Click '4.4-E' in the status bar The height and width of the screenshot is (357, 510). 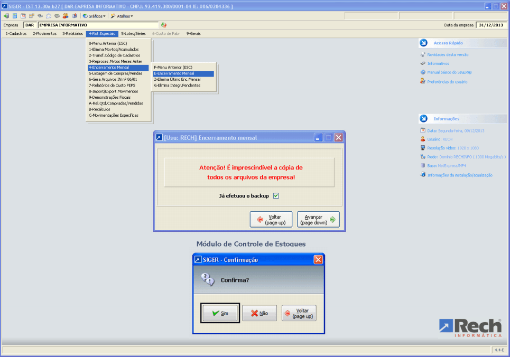(499, 350)
